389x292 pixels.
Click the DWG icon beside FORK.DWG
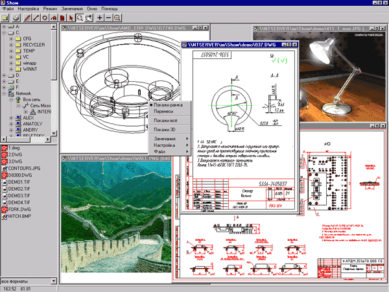pyautogui.click(x=5, y=210)
